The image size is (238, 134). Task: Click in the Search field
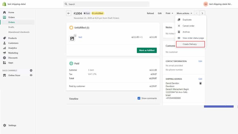point(106,4)
